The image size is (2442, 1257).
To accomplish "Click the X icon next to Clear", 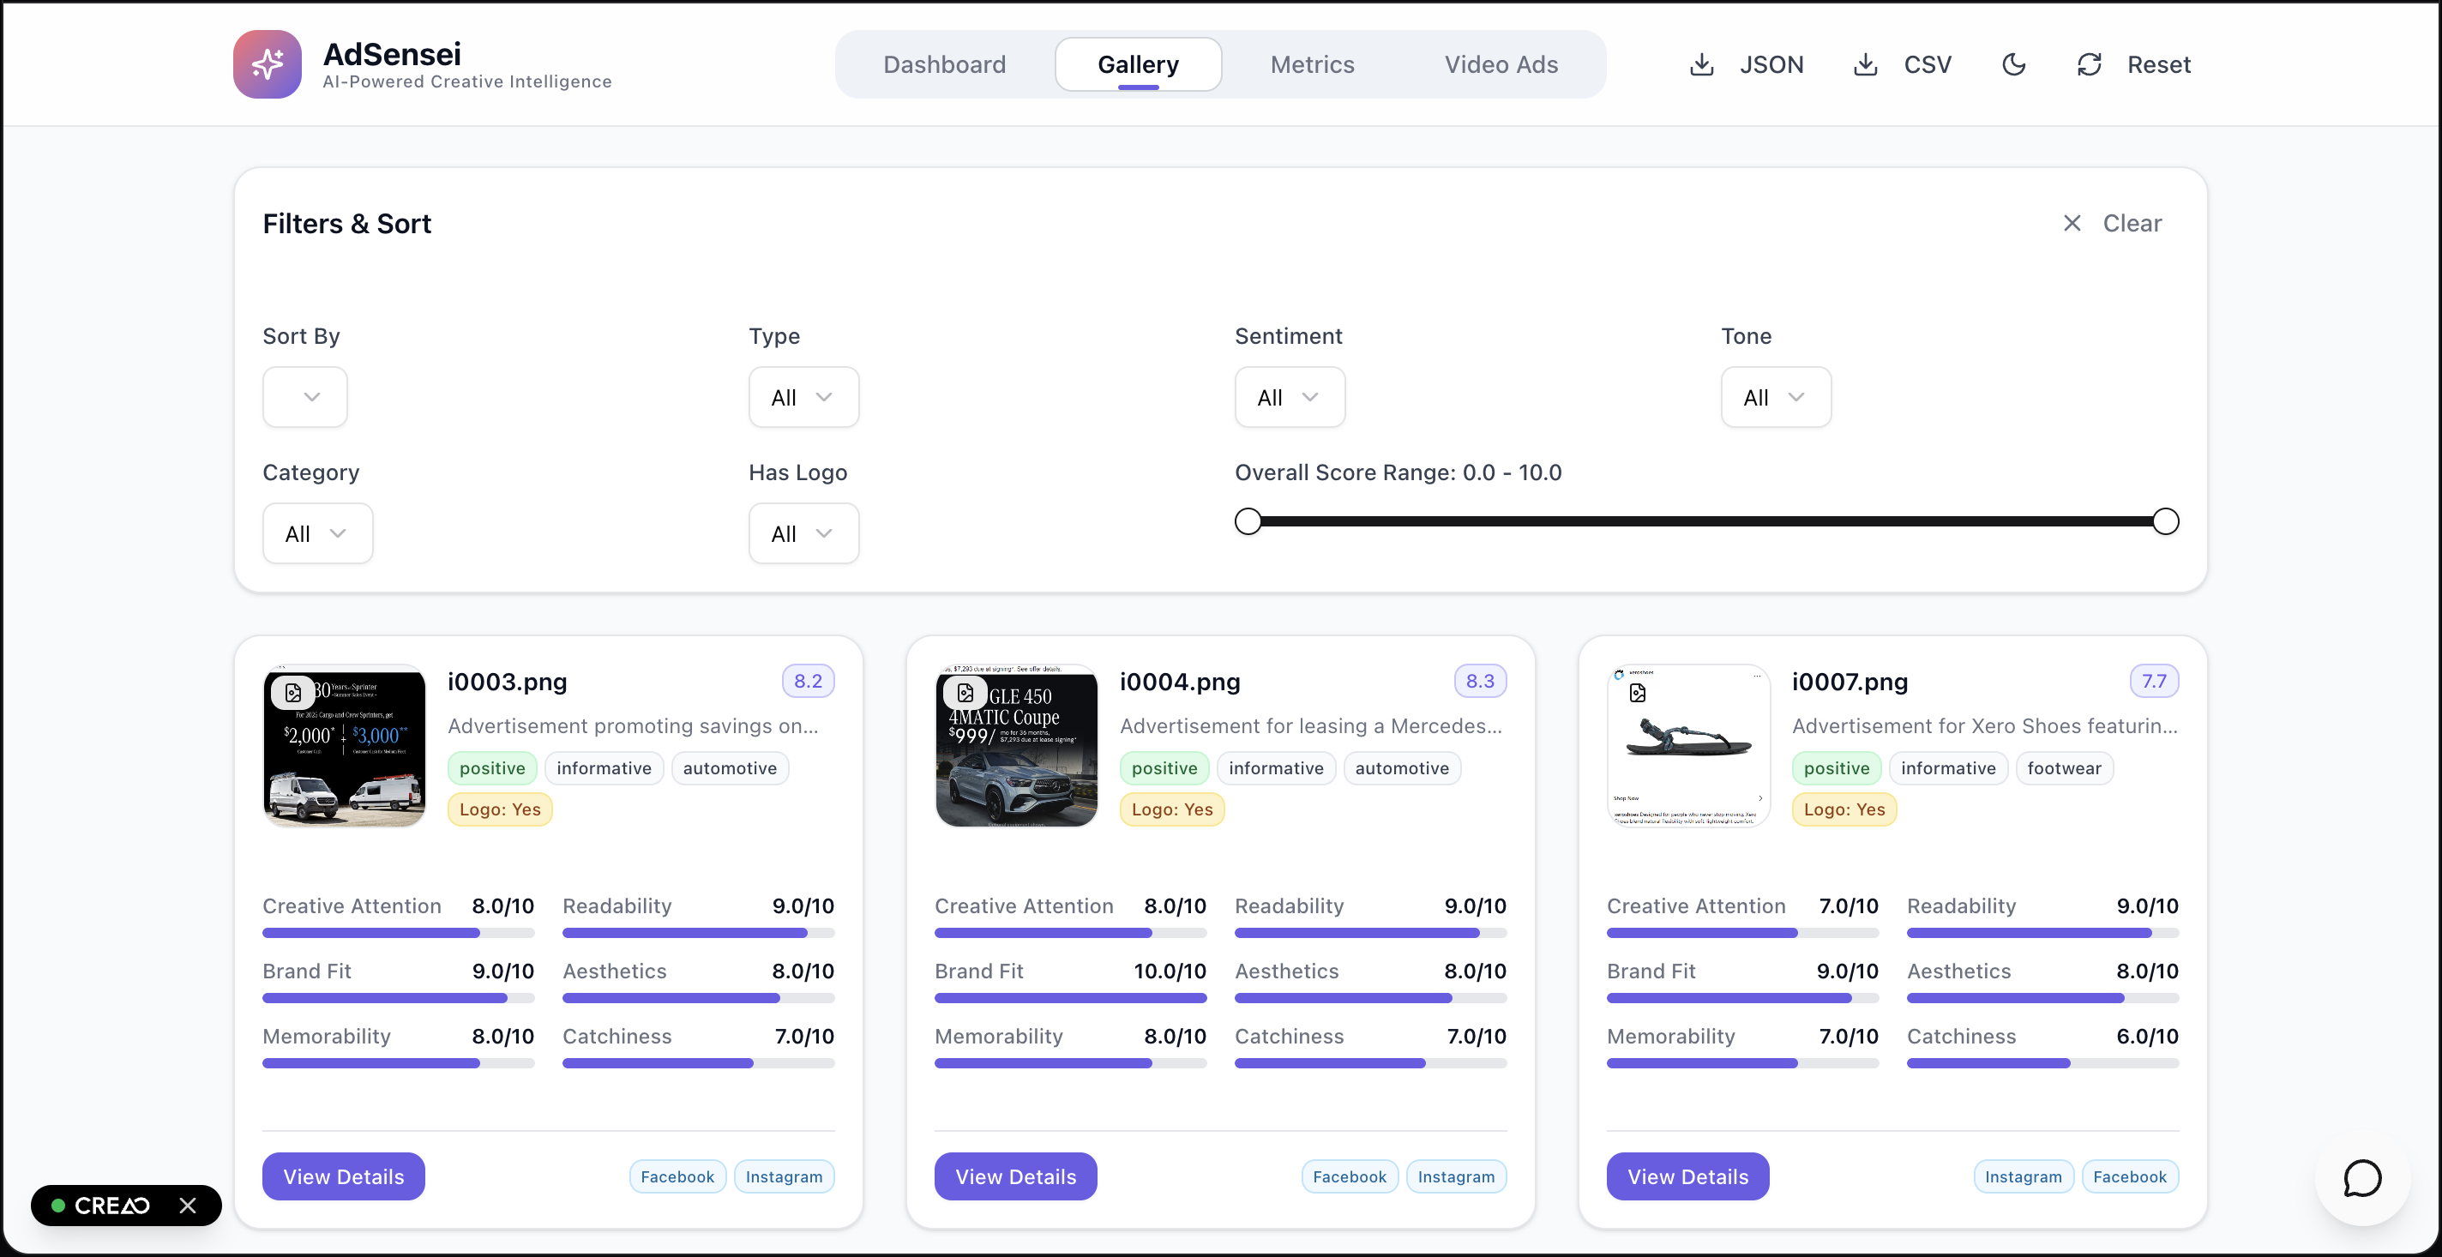I will point(2072,223).
